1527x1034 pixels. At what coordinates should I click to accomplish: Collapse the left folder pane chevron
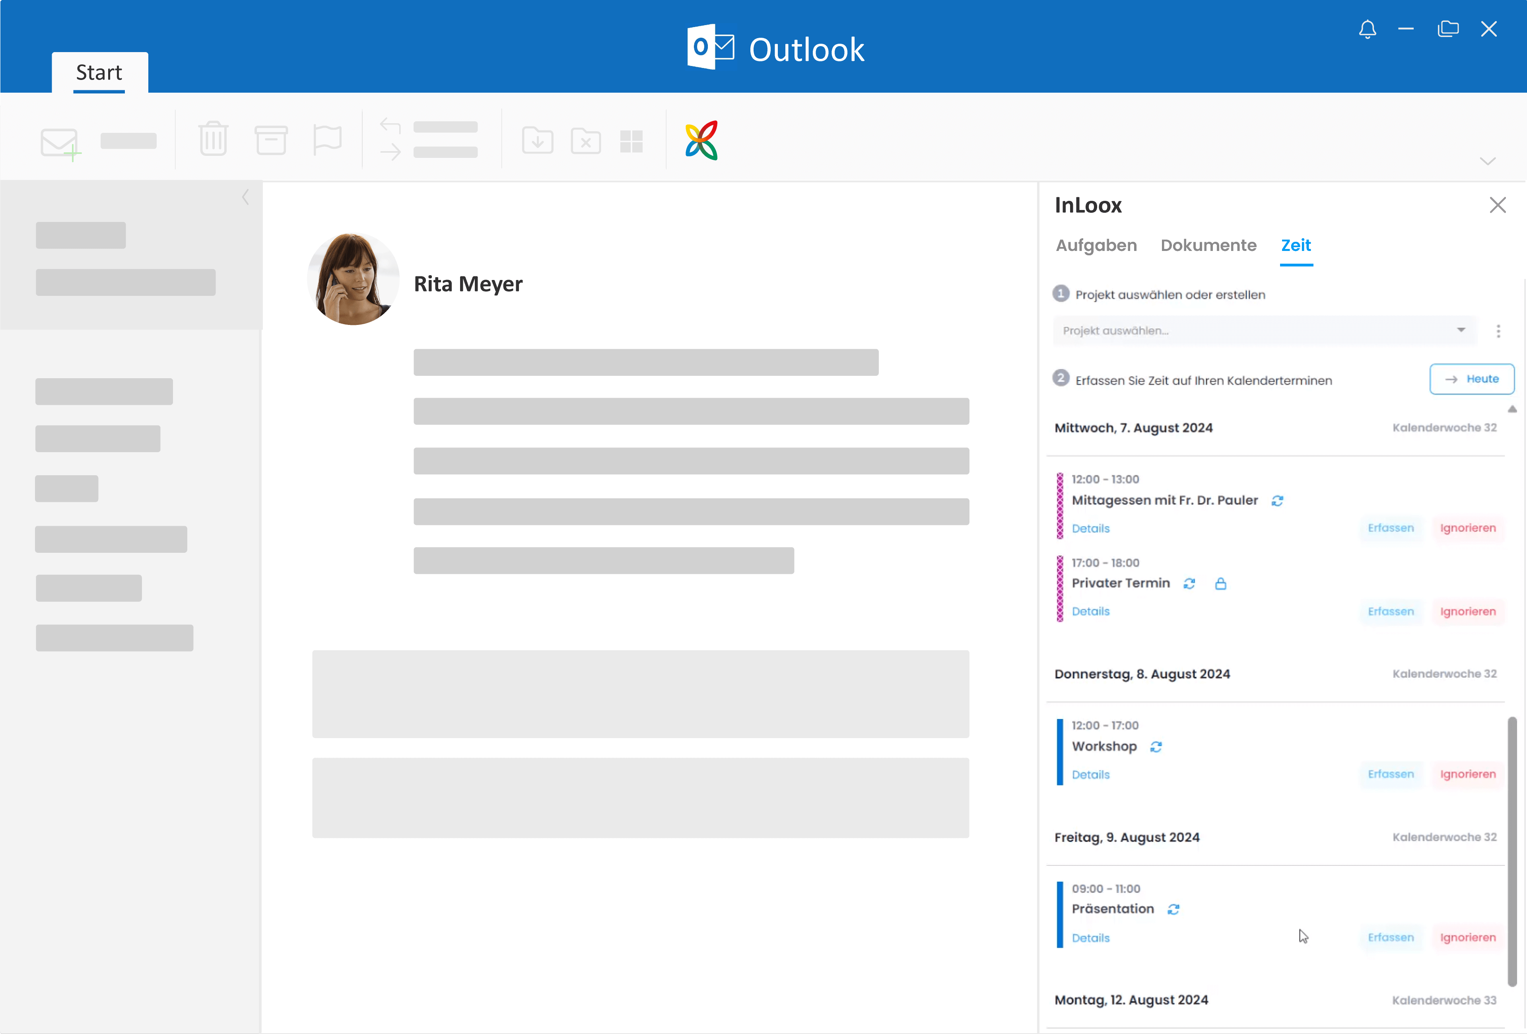click(x=246, y=197)
